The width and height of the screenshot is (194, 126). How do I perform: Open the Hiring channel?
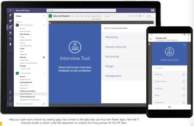pyautogui.click(x=22, y=49)
